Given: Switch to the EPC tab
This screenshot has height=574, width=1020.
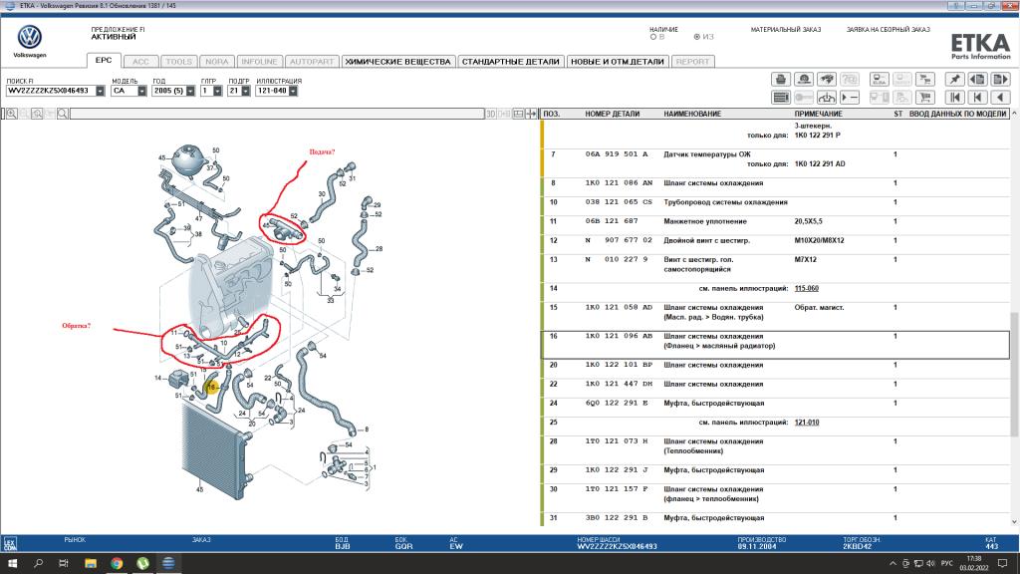Looking at the screenshot, I should [104, 61].
